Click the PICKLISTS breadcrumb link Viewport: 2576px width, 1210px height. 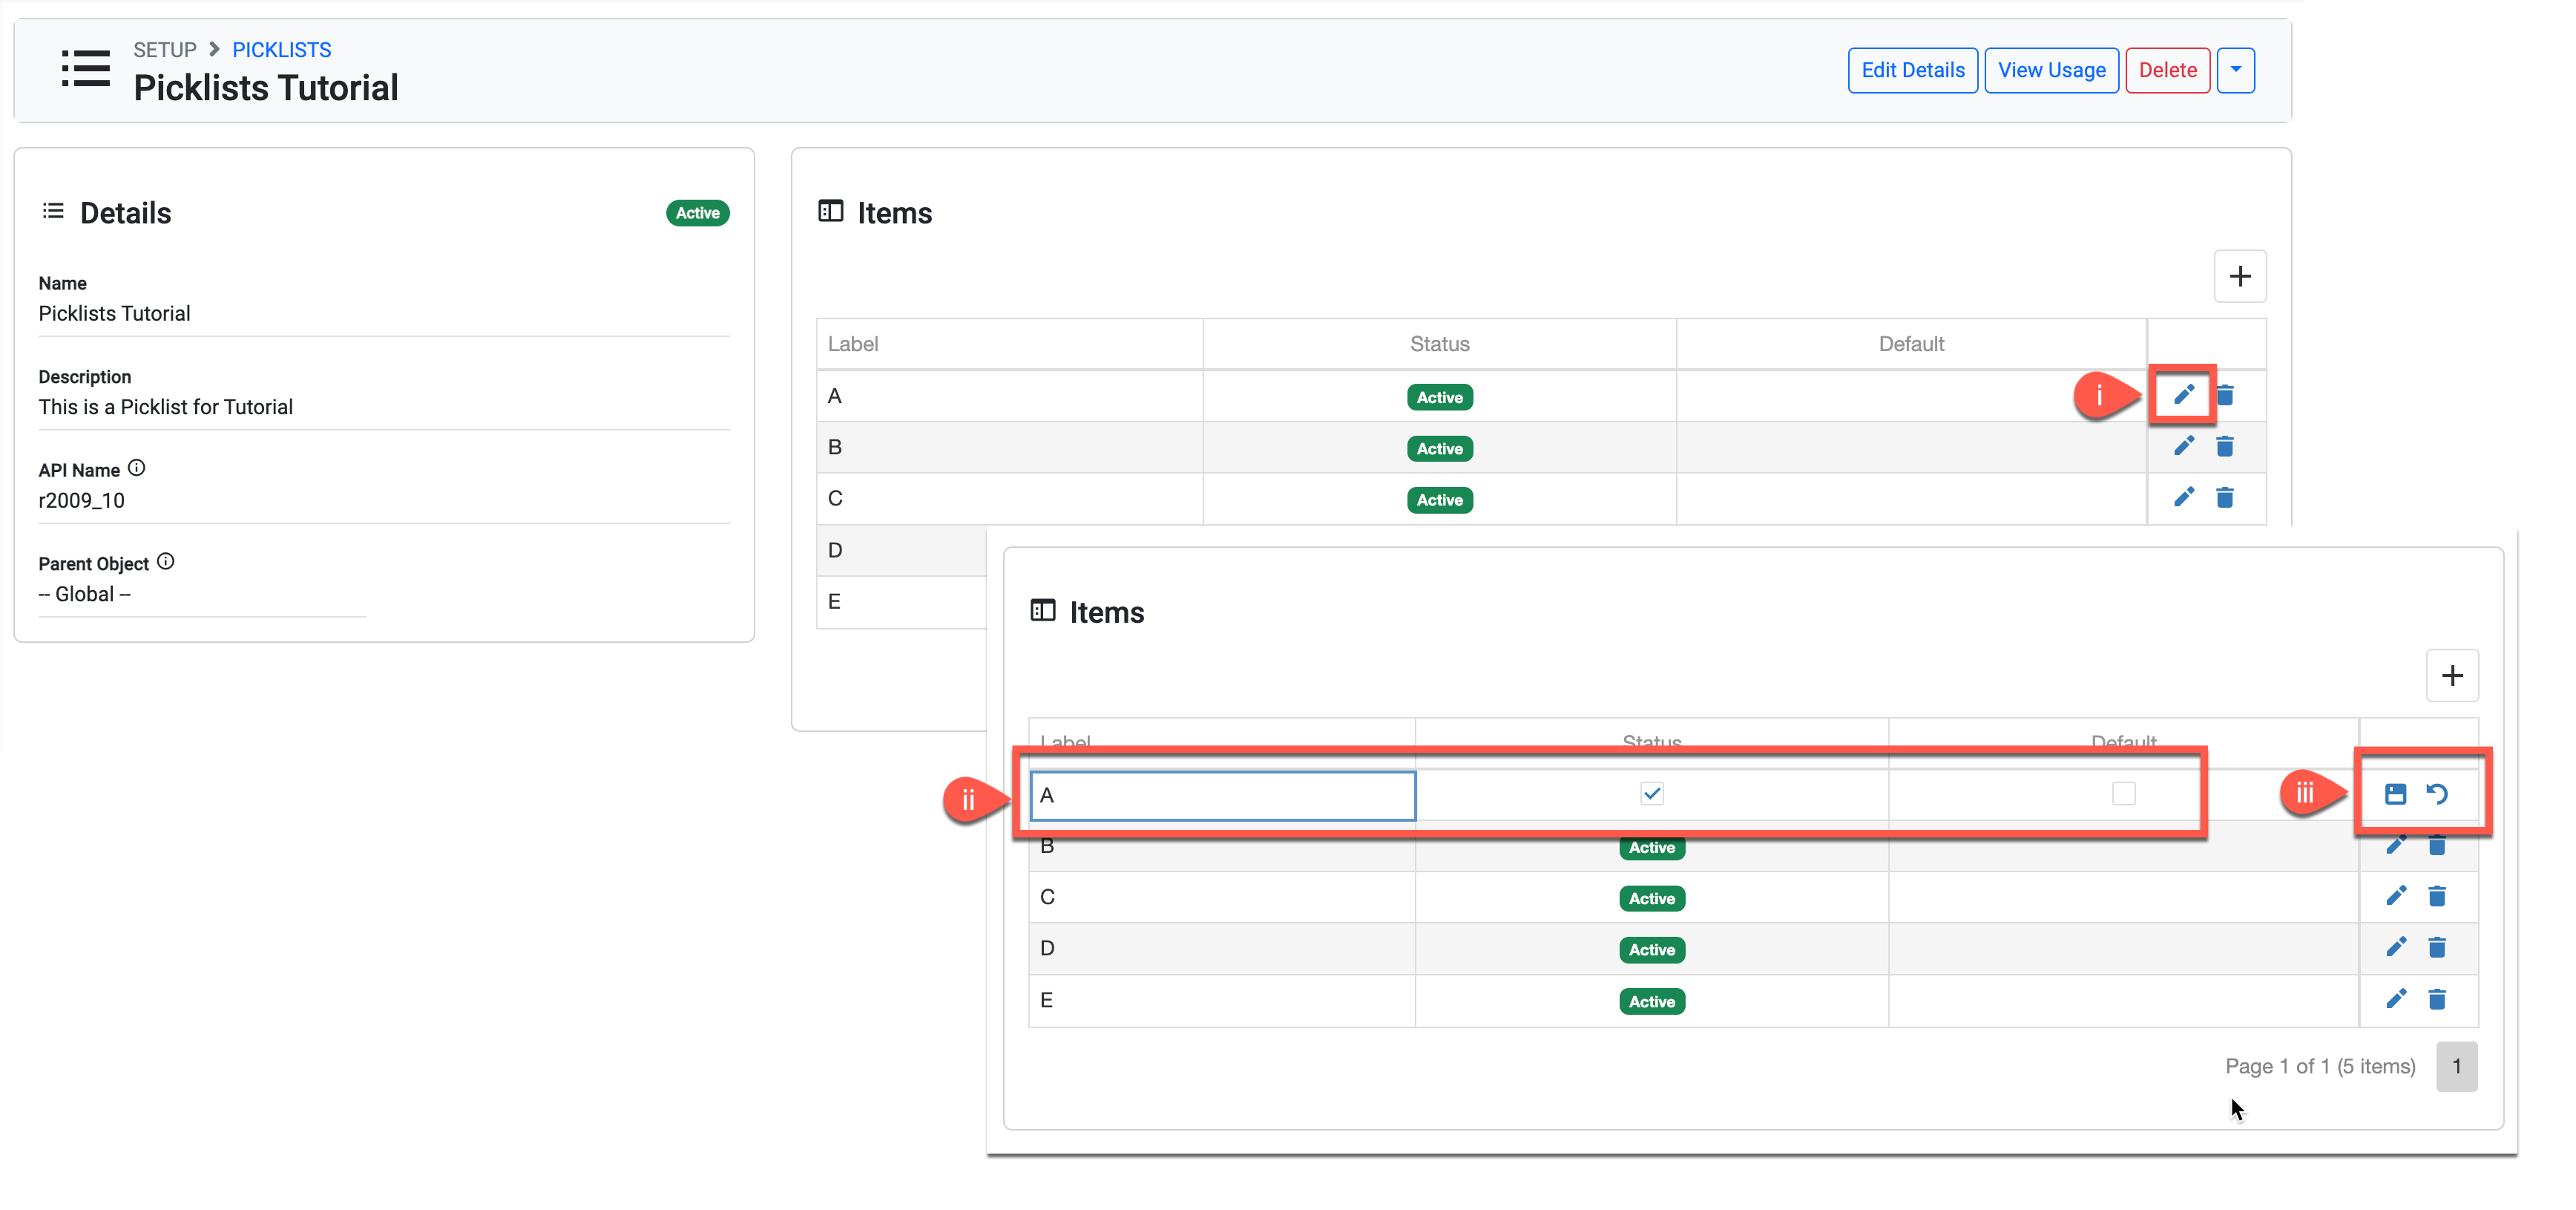point(281,50)
